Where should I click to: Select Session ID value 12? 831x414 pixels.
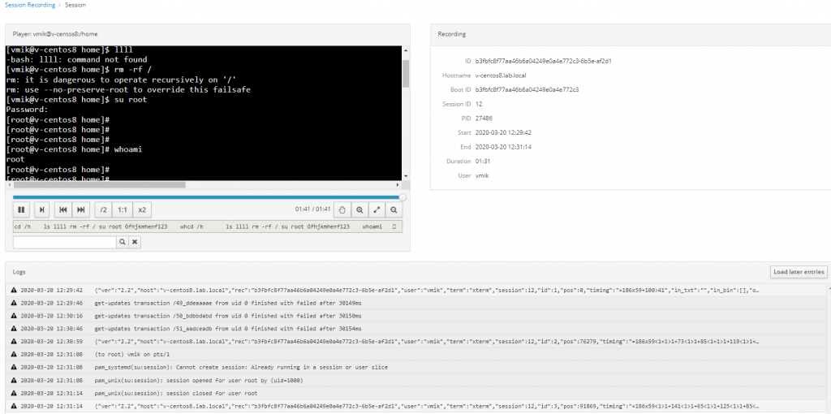click(479, 104)
